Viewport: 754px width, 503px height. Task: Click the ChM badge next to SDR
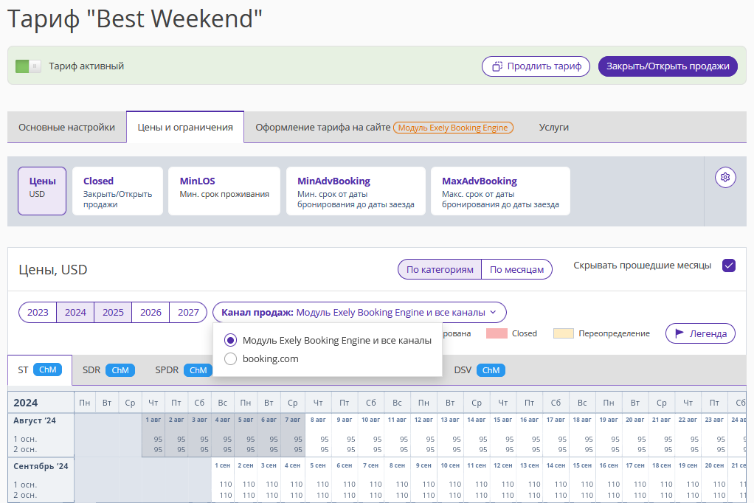coord(120,370)
